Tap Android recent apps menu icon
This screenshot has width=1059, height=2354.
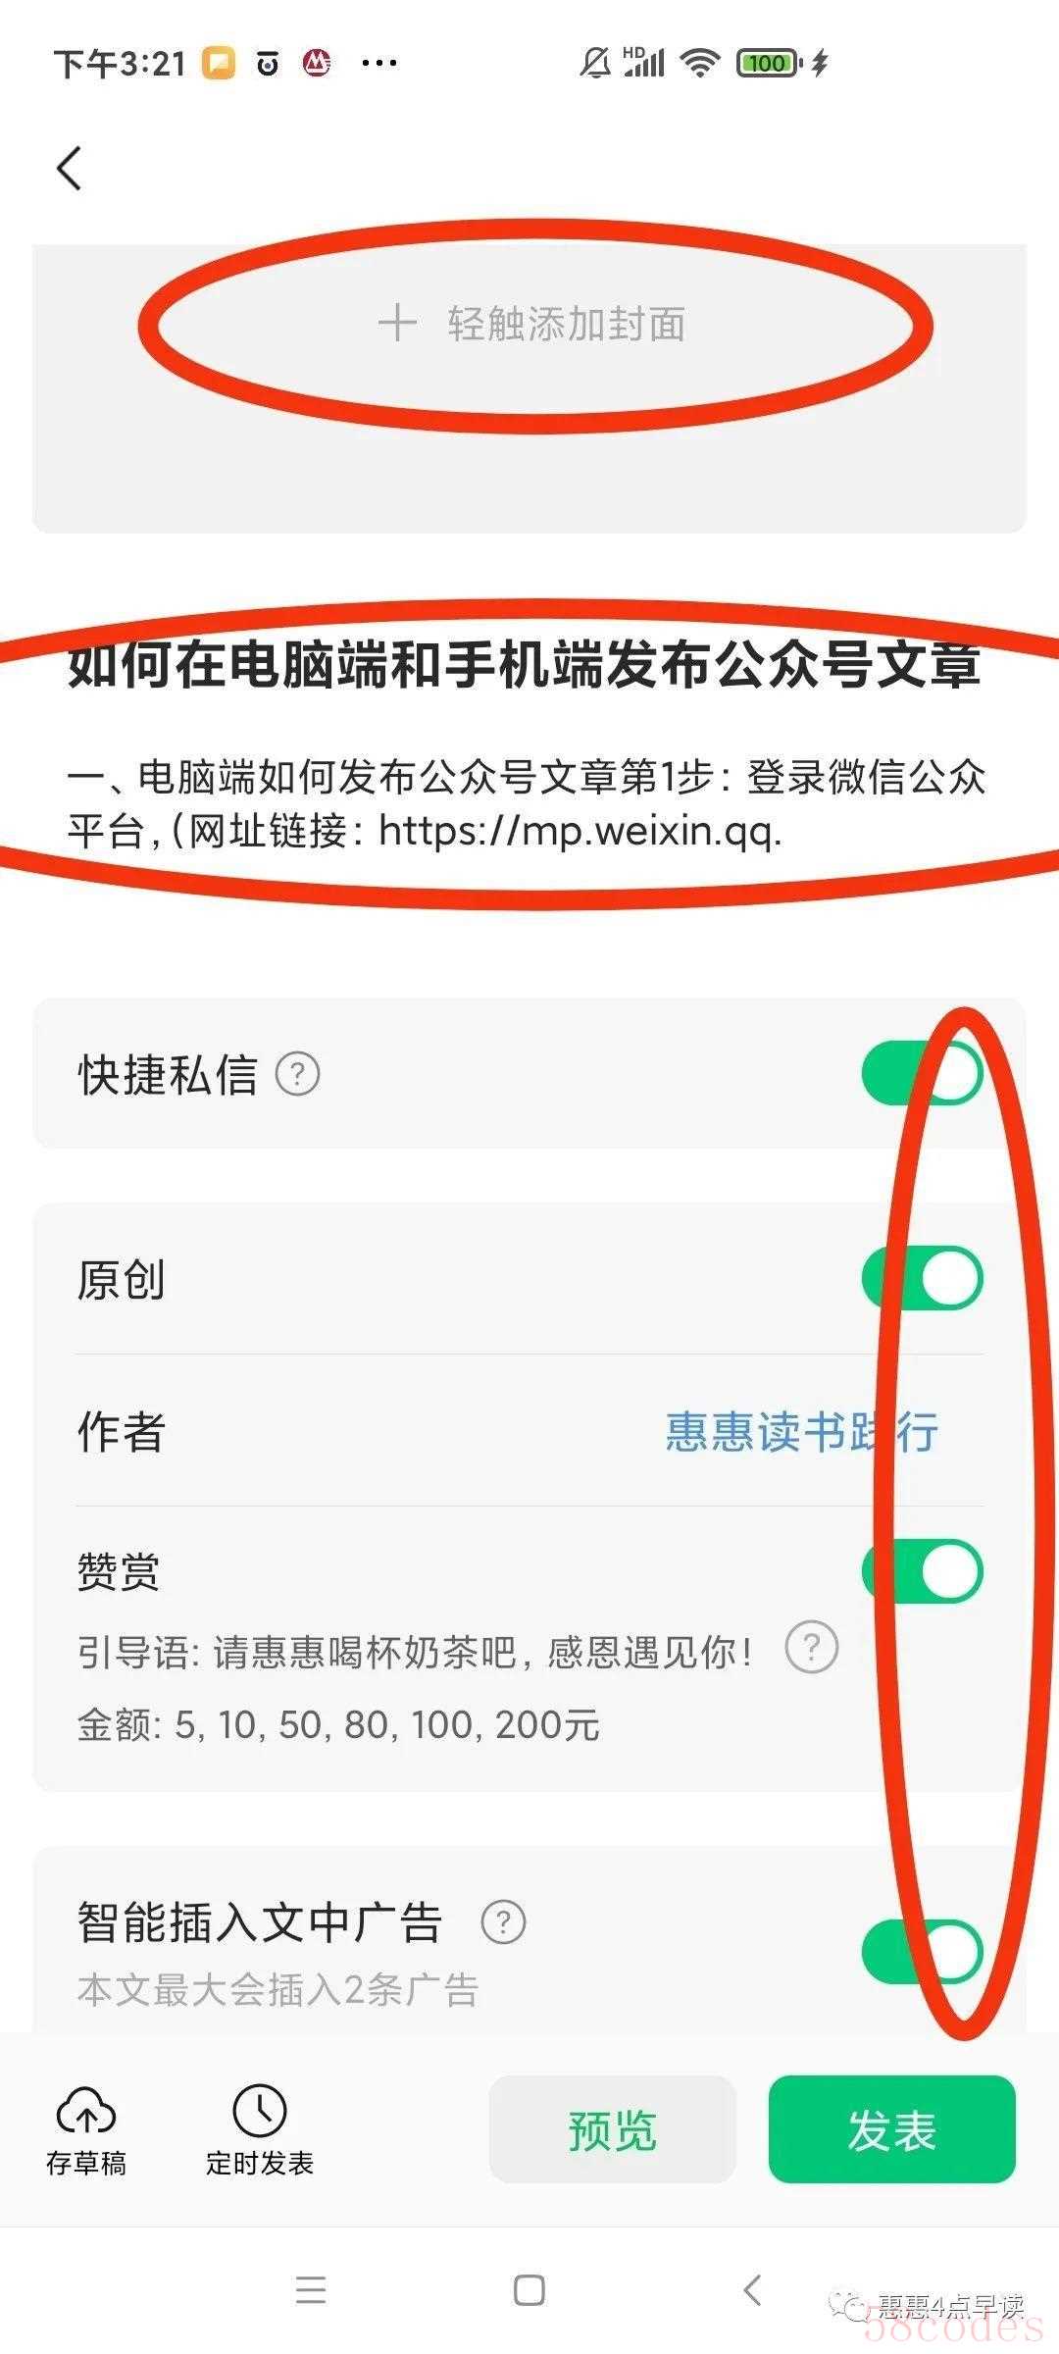click(311, 2290)
